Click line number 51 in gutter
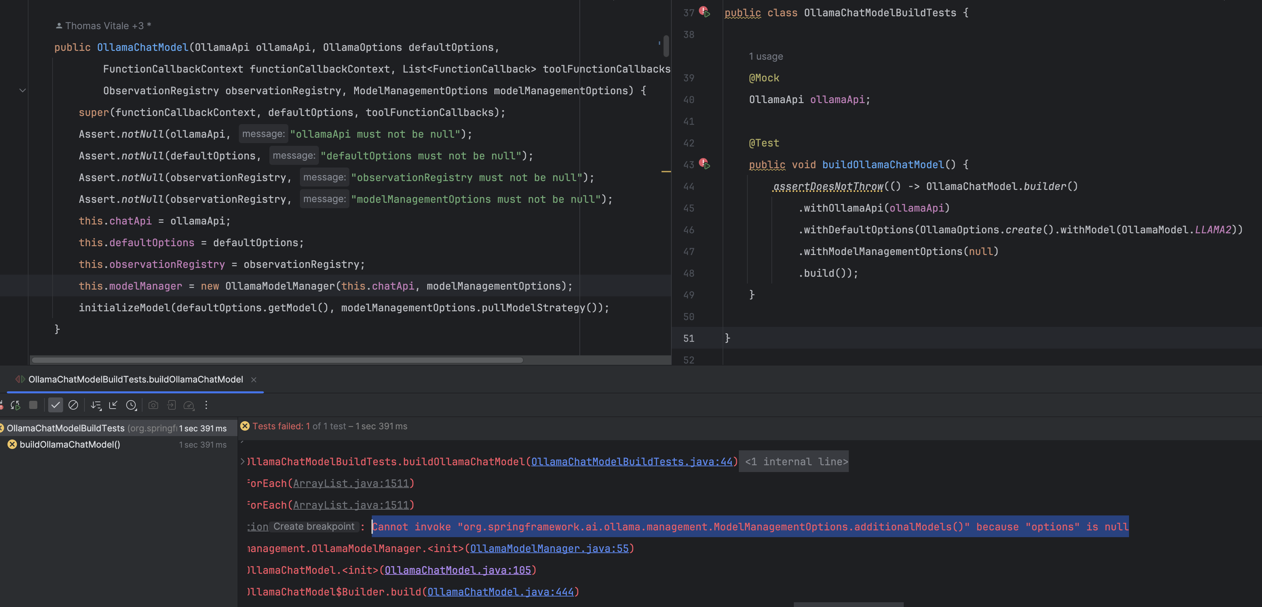1262x607 pixels. tap(688, 338)
